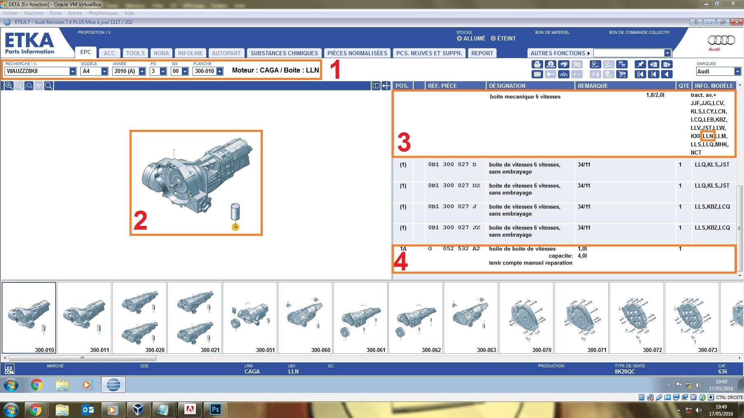Open the REPORT tab
This screenshot has height=418, width=744.
[482, 53]
